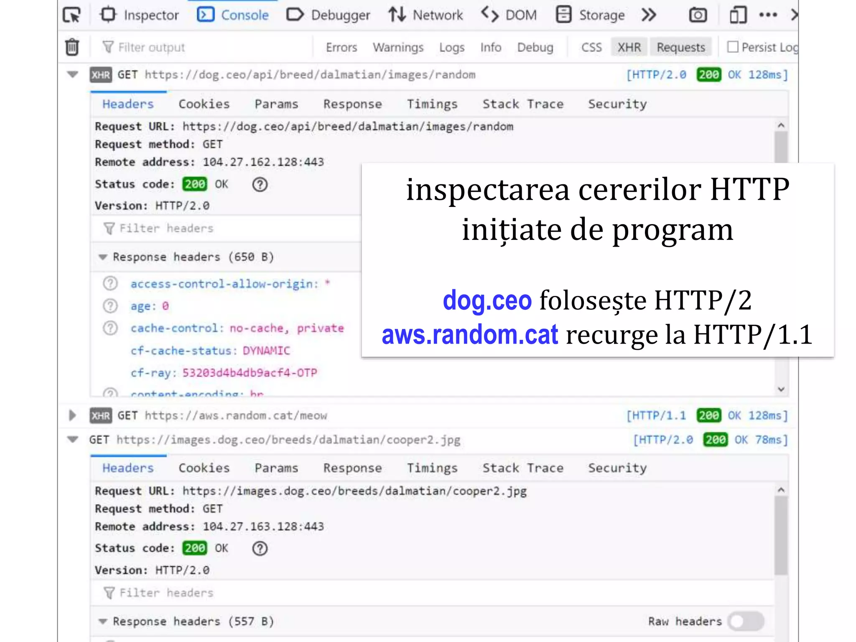Click the trash icon to clear console
856x642 pixels.
72,47
